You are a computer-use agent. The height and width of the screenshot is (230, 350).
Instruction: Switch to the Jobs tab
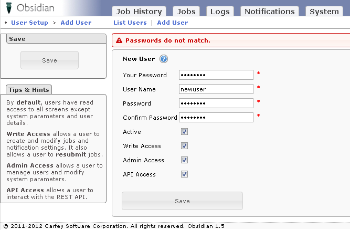tap(186, 12)
